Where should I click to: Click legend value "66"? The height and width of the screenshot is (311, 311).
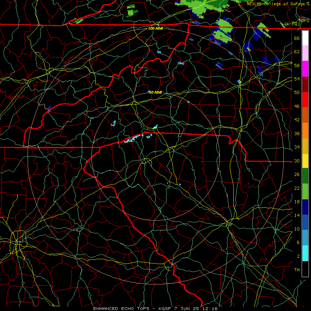[297, 38]
